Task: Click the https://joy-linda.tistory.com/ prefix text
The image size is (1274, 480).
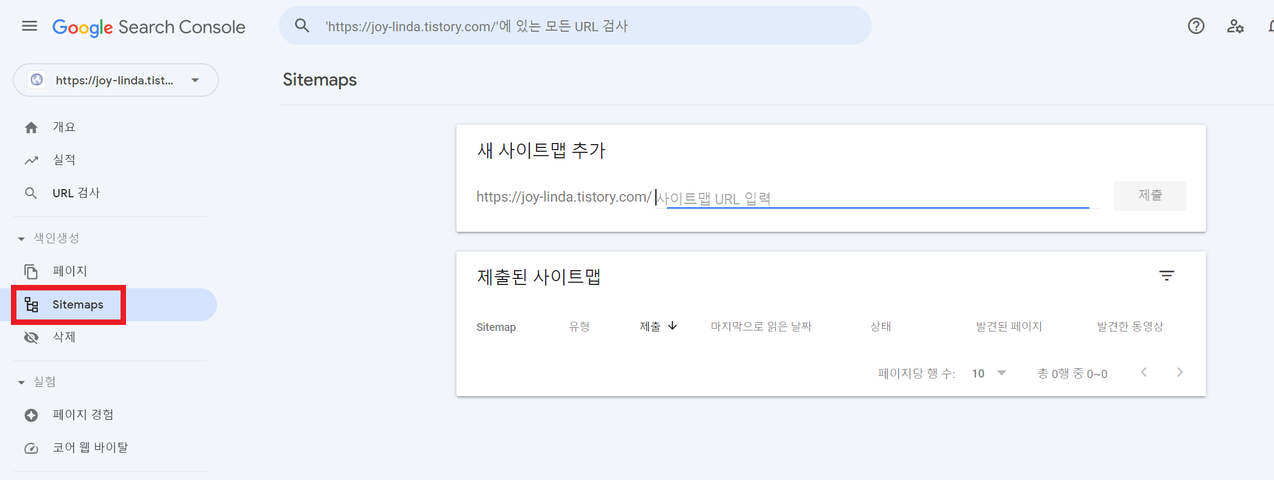Action: [x=564, y=197]
